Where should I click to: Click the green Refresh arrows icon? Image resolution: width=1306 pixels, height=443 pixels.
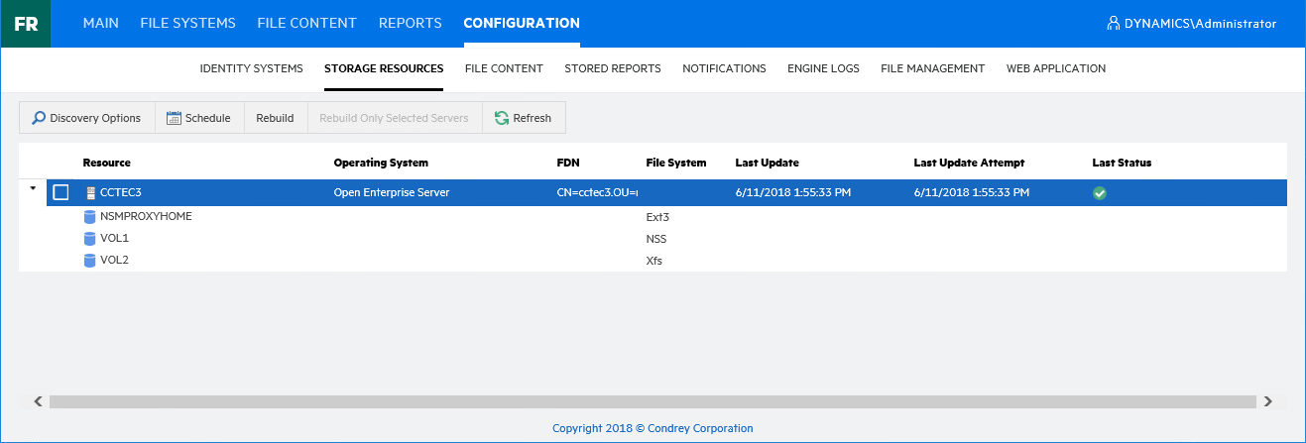tap(502, 118)
